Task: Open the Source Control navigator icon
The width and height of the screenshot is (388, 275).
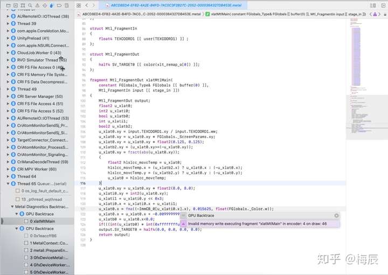Action: pos(16,5)
